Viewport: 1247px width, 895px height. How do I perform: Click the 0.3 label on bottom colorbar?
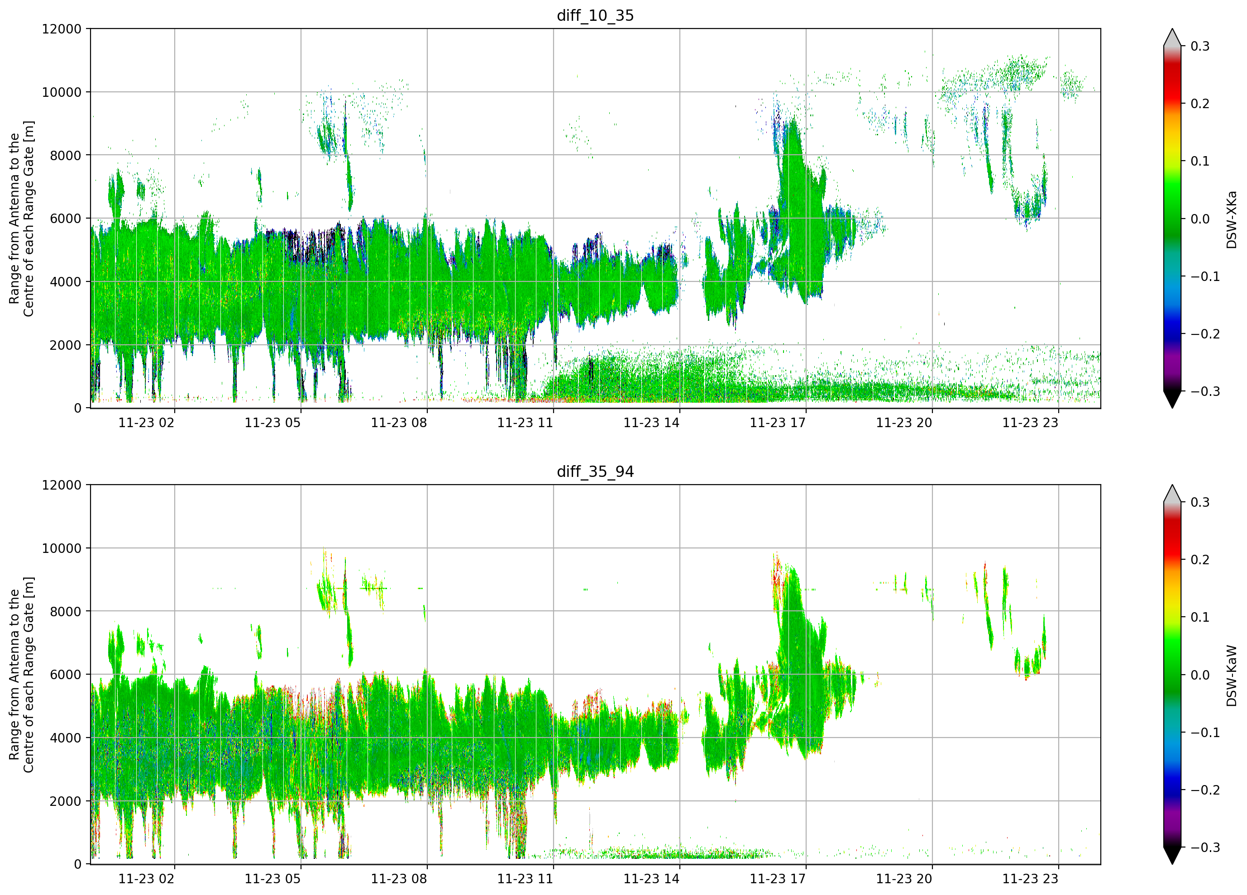coord(1200,502)
